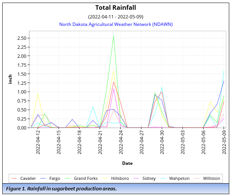Click the 2022-04-27 date axis label
The width and height of the screenshot is (233, 196).
coord(141,142)
